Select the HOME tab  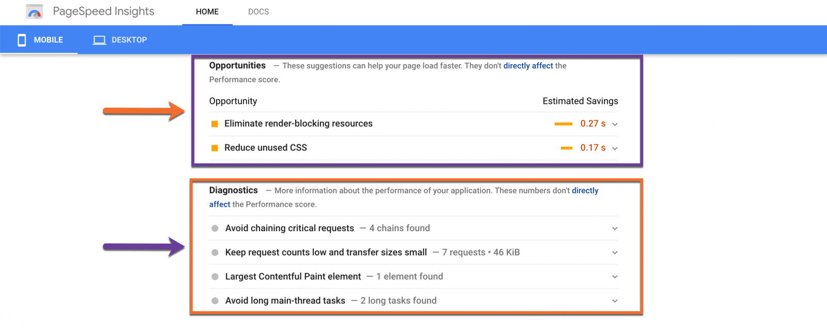[x=207, y=11]
